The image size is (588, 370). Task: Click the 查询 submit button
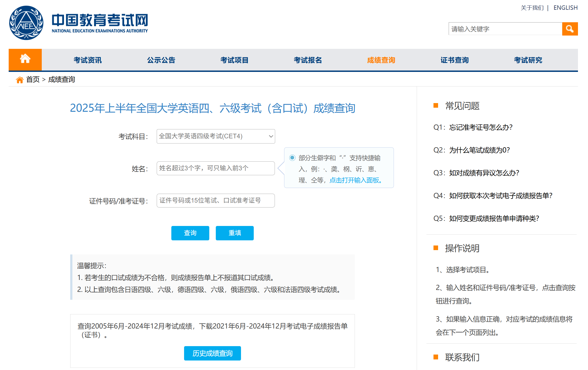click(190, 233)
